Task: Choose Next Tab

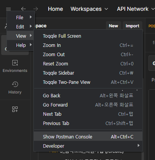Action: pos(88,114)
